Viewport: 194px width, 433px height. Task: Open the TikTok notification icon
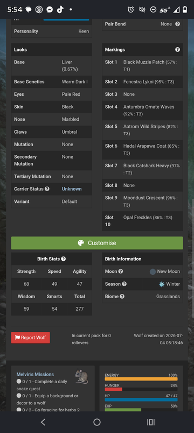click(60, 10)
